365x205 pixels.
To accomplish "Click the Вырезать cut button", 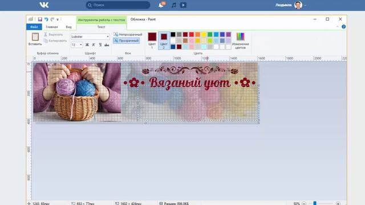I will coord(54,34).
